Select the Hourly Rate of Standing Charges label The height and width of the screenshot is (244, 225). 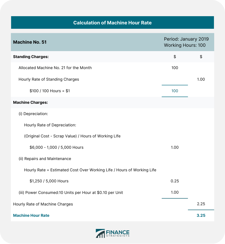coord(49,79)
